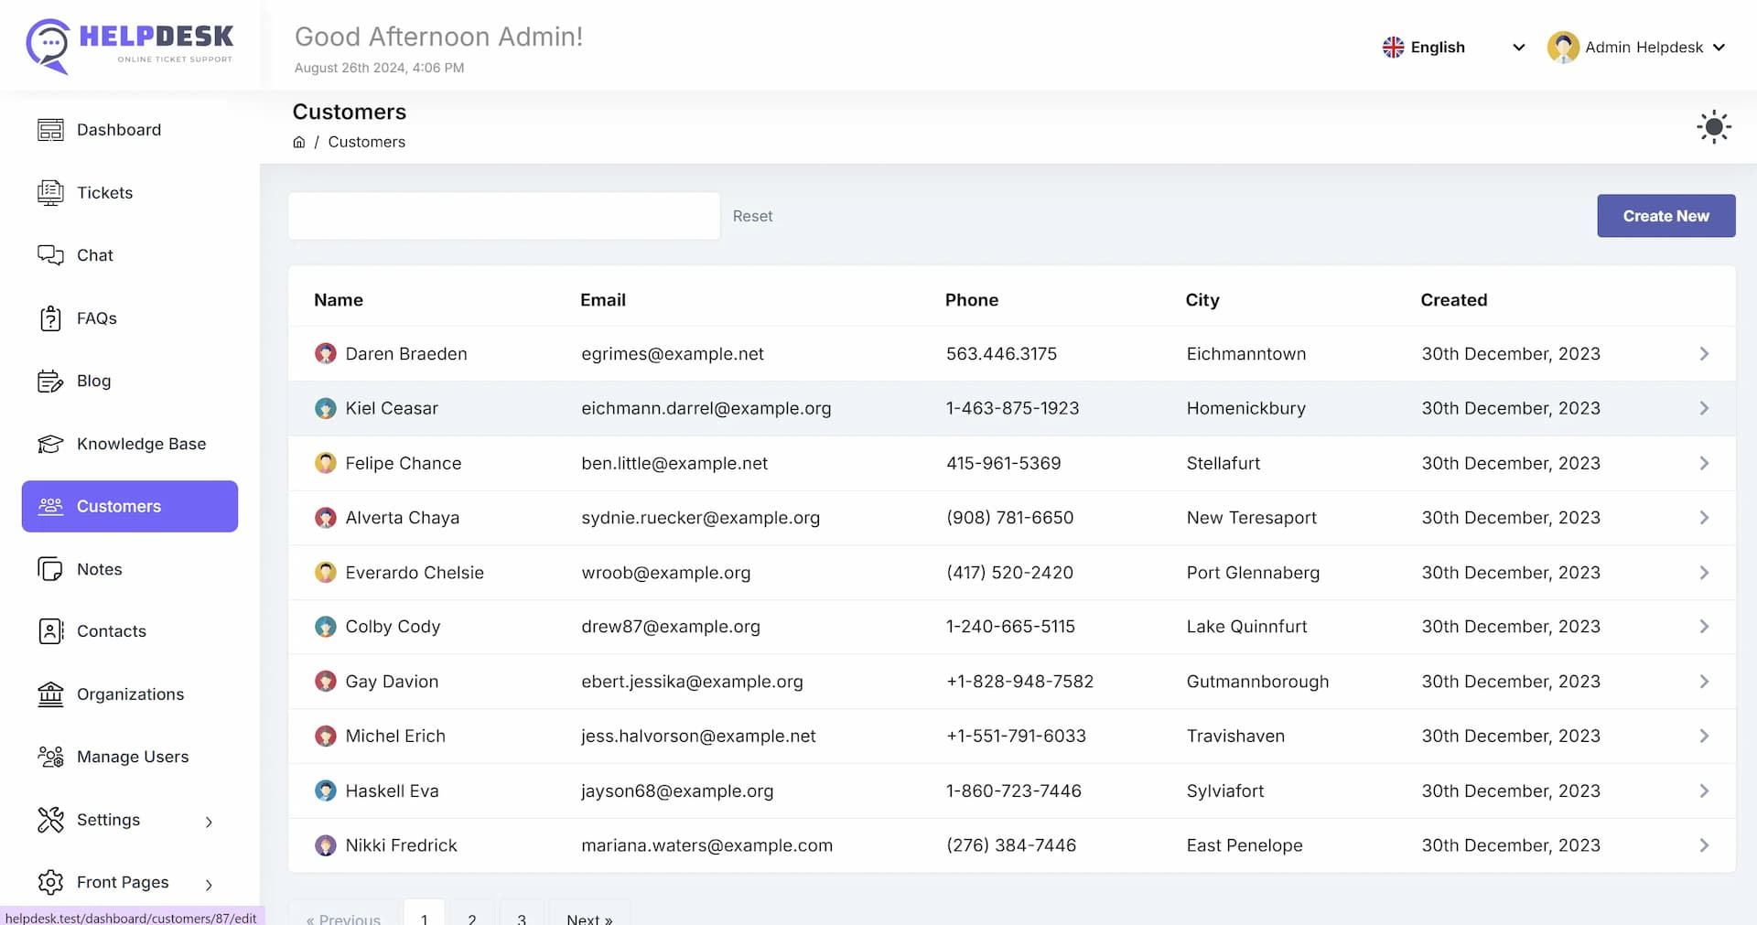Expand the Settings submenu chevron
The height and width of the screenshot is (925, 1757).
(x=209, y=822)
